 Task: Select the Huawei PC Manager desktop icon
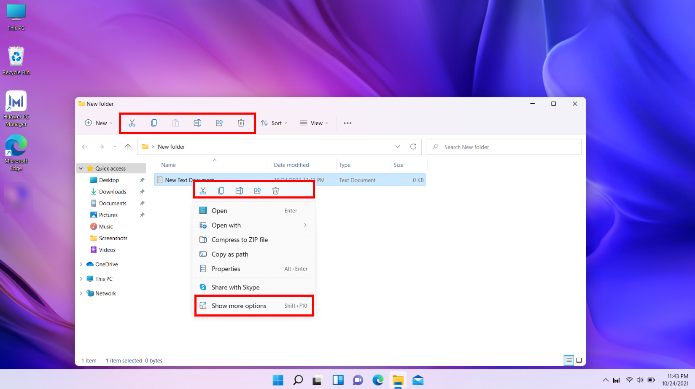coord(16,109)
